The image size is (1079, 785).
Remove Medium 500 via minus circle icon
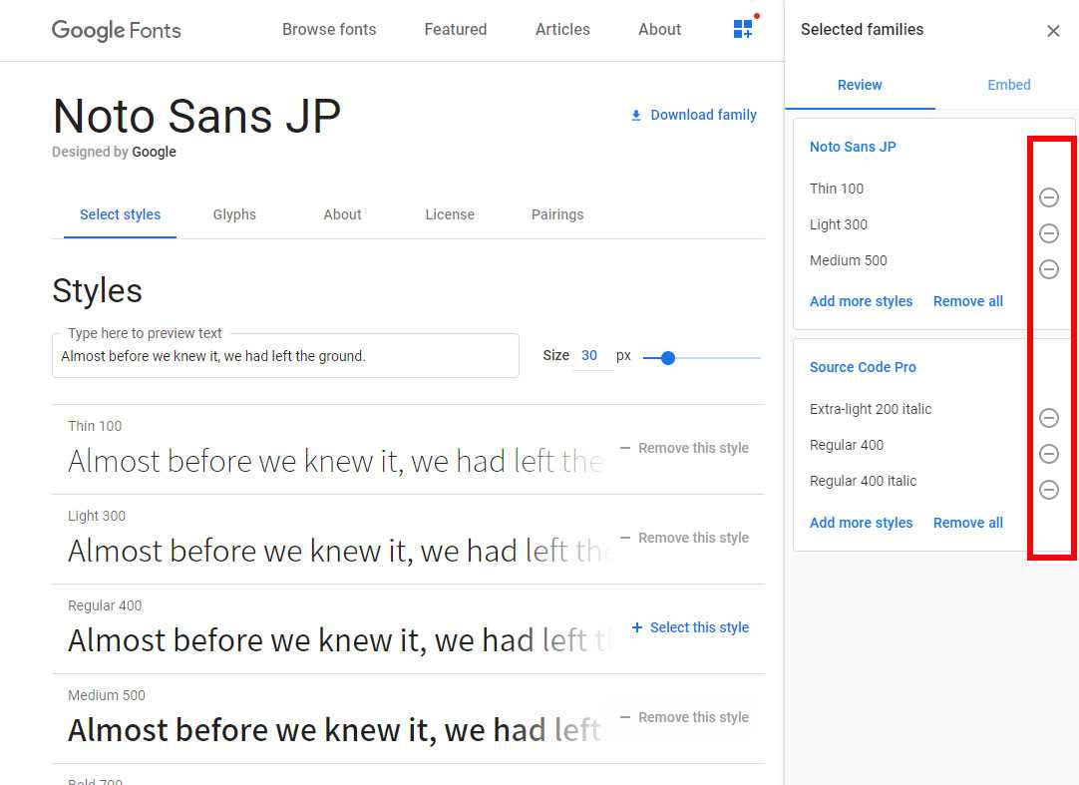(x=1048, y=269)
